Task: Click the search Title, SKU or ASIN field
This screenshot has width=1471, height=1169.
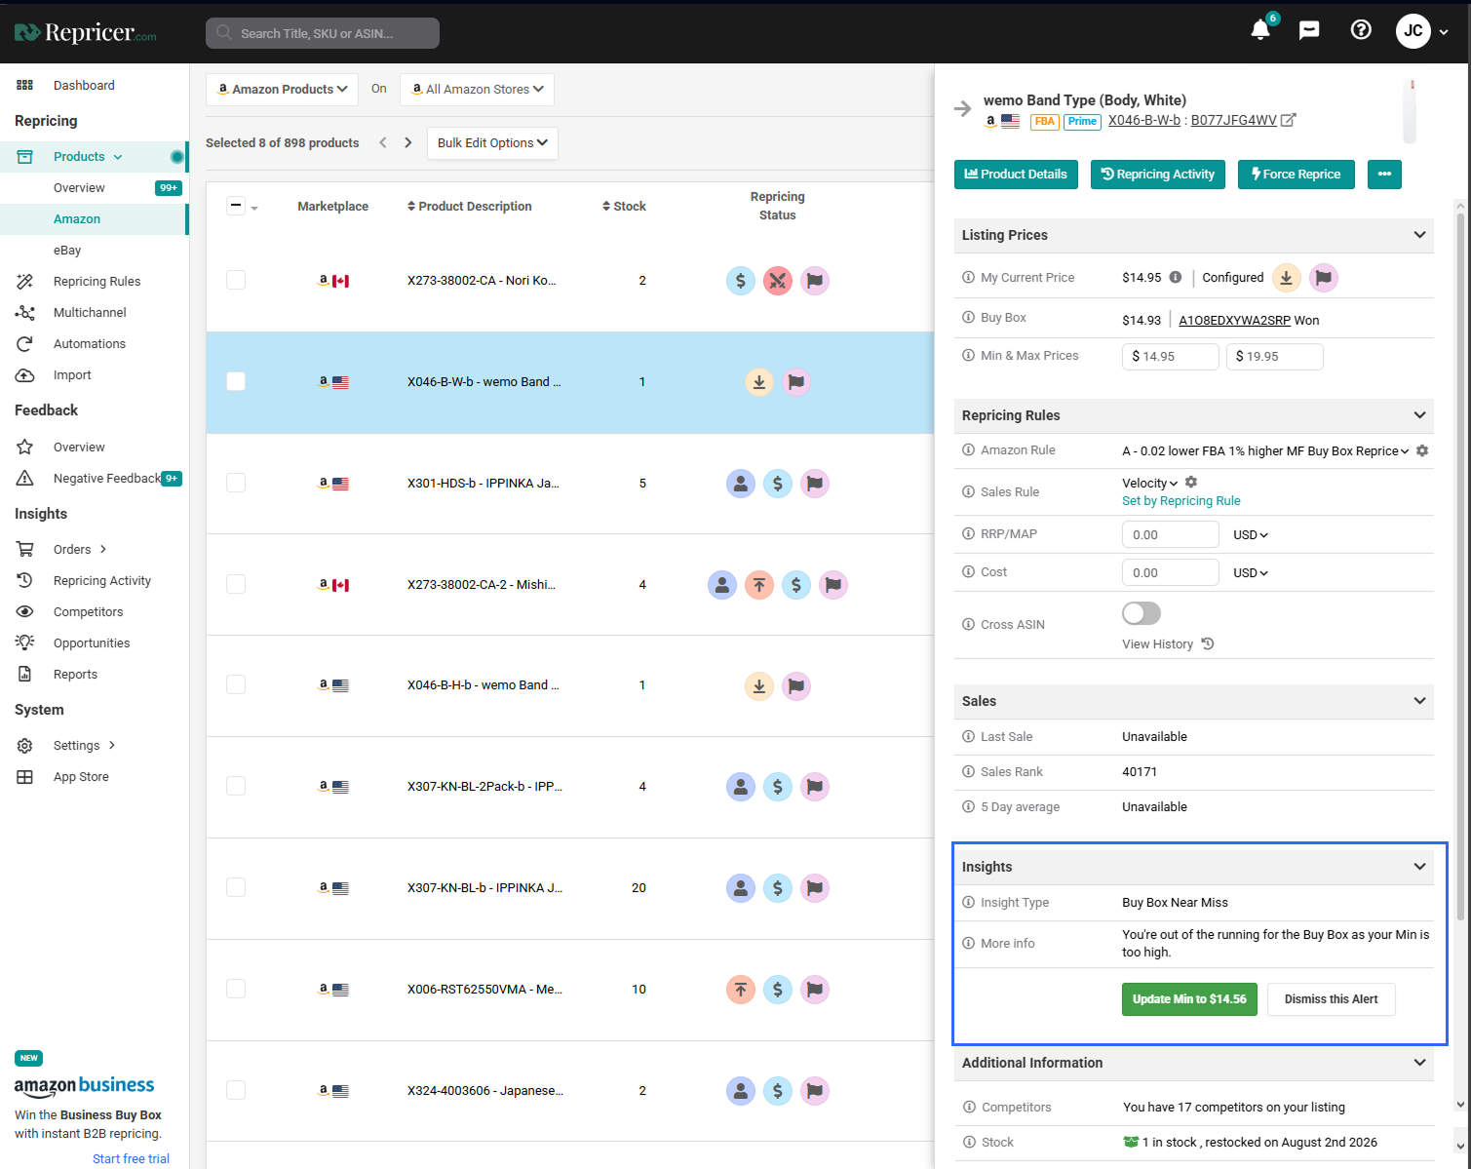Action: click(323, 33)
